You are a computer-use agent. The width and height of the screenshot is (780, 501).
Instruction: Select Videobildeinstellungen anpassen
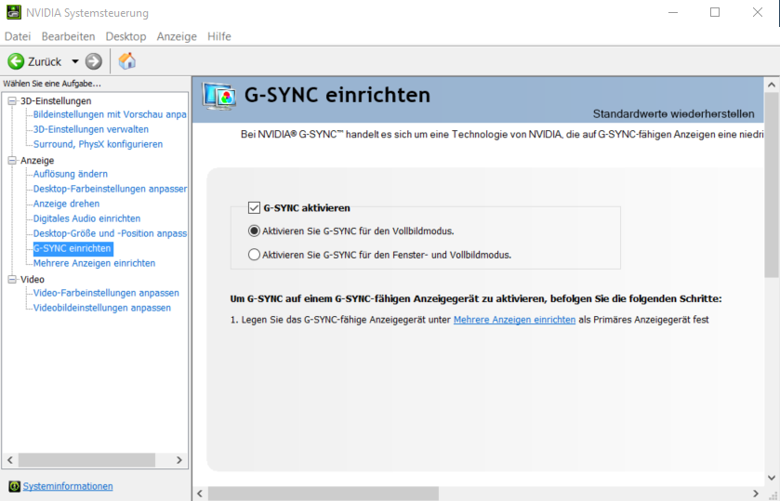point(102,308)
